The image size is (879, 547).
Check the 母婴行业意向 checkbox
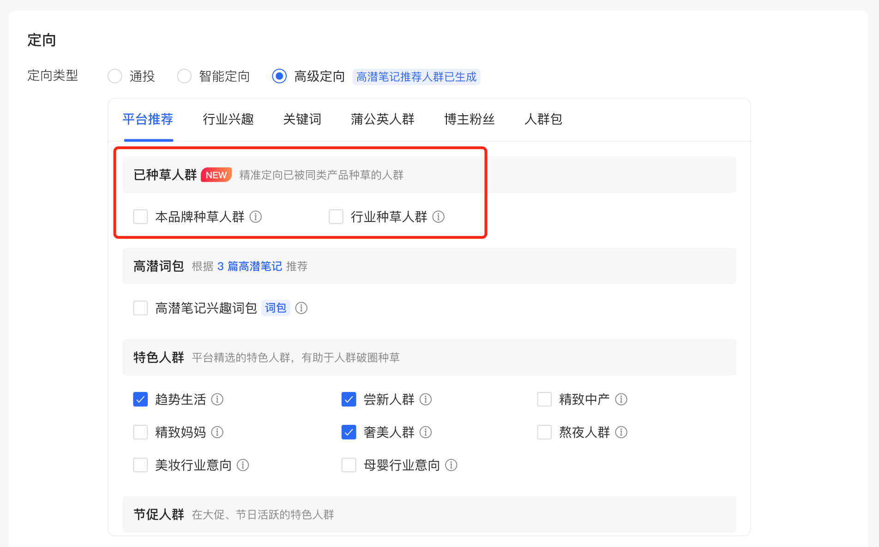click(x=349, y=465)
